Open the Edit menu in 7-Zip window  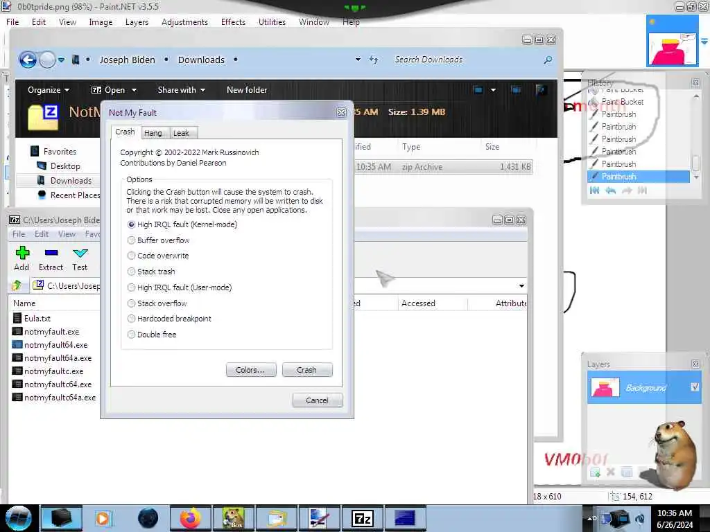pyautogui.click(x=42, y=234)
